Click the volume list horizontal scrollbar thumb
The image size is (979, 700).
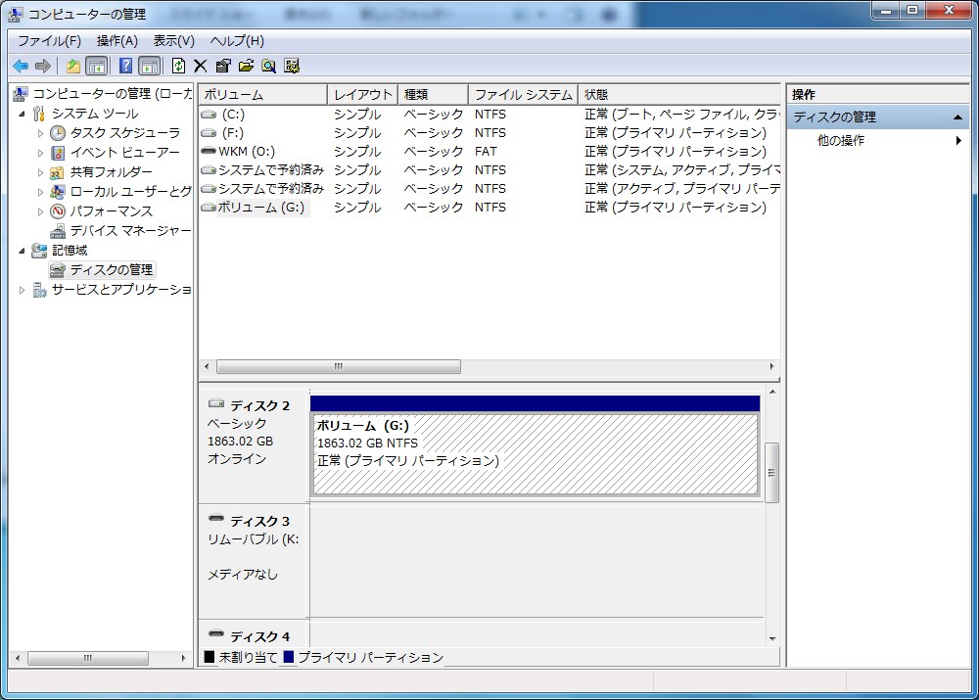tap(339, 366)
